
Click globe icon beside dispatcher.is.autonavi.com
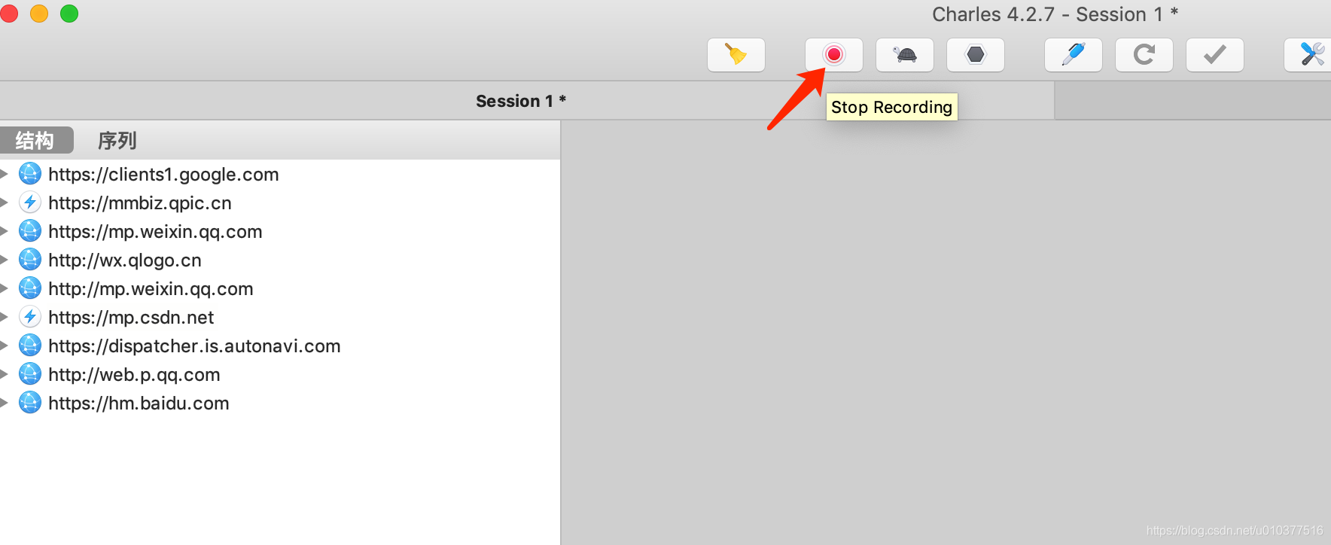(30, 346)
